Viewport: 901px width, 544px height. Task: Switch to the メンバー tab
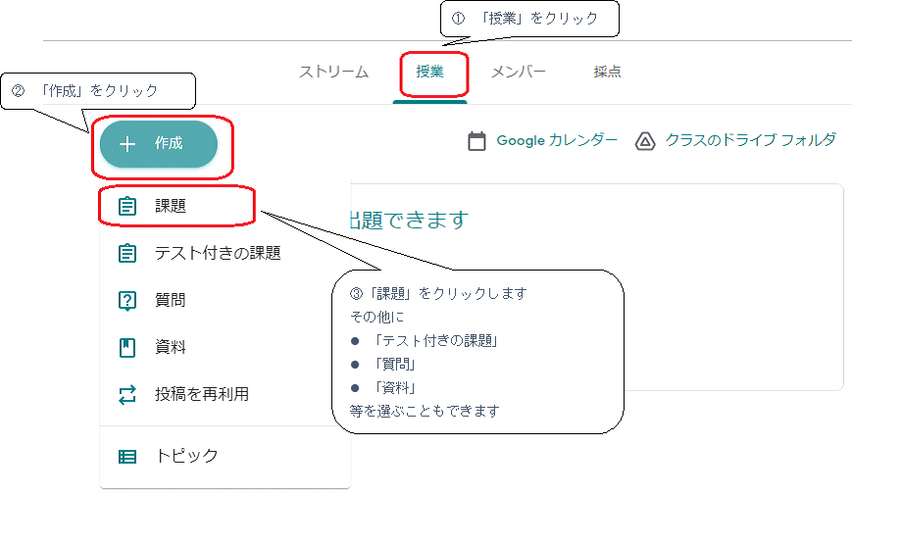pos(518,72)
